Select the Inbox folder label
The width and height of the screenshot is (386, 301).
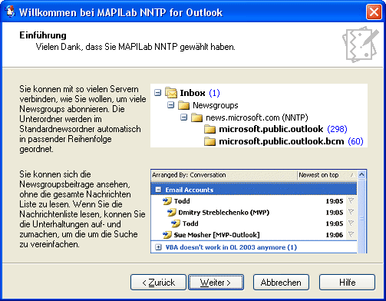click(x=193, y=93)
